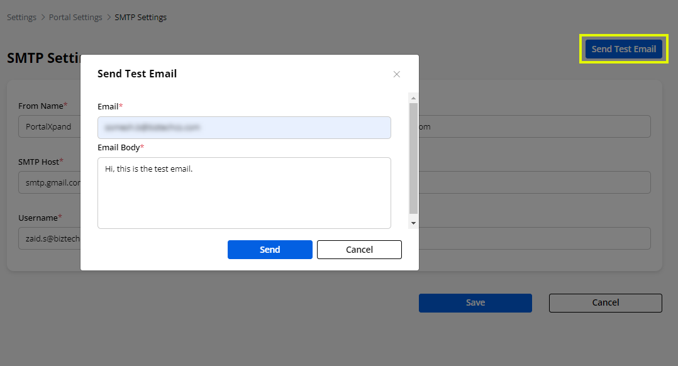Click the input field right of Username
This screenshot has height=366, width=678.
point(535,238)
